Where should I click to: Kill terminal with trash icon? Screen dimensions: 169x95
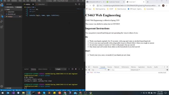(76, 69)
